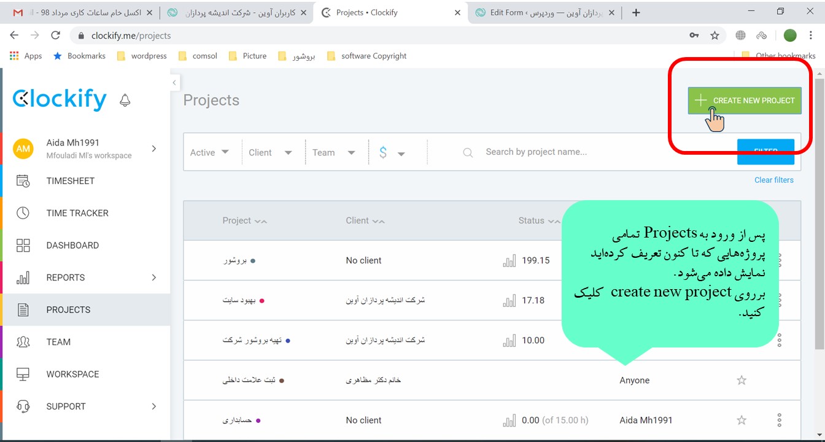Favorite the حسابداری project star
The image size is (825, 442).
point(742,420)
